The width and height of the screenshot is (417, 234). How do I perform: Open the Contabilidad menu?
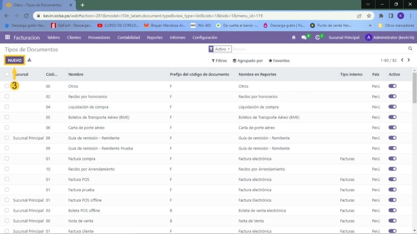pos(128,37)
